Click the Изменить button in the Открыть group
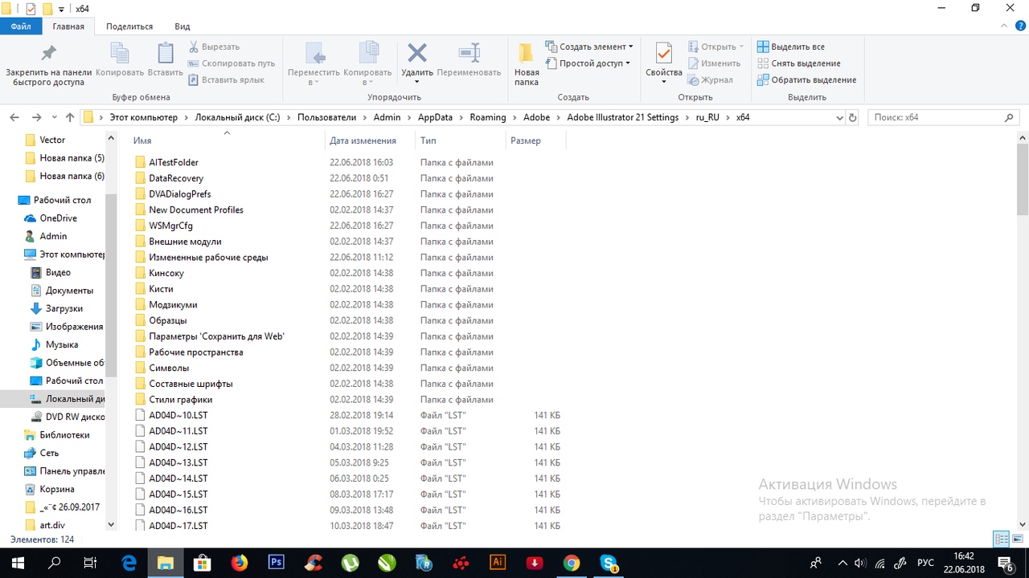The image size is (1029, 578). click(x=714, y=63)
